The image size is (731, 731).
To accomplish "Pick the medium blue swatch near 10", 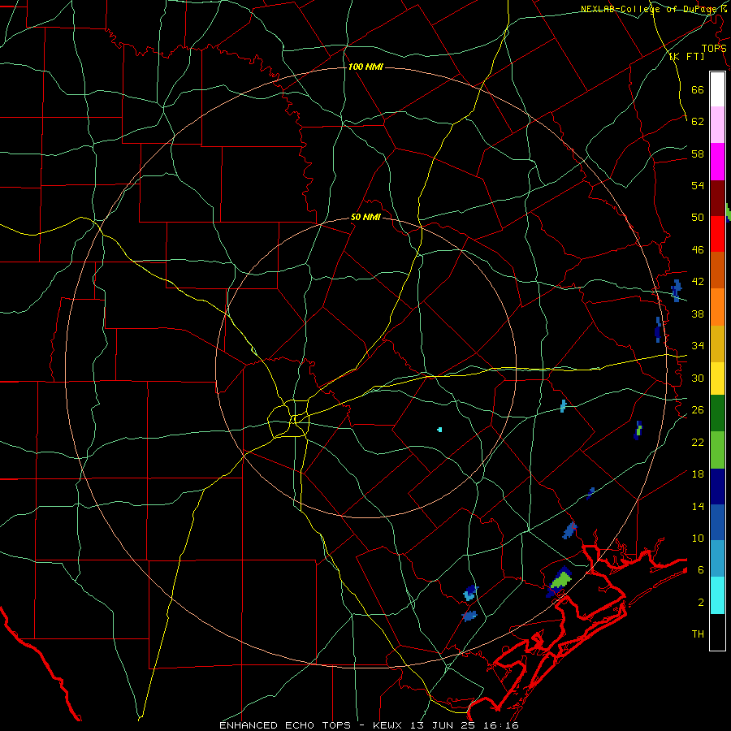I will tap(717, 522).
